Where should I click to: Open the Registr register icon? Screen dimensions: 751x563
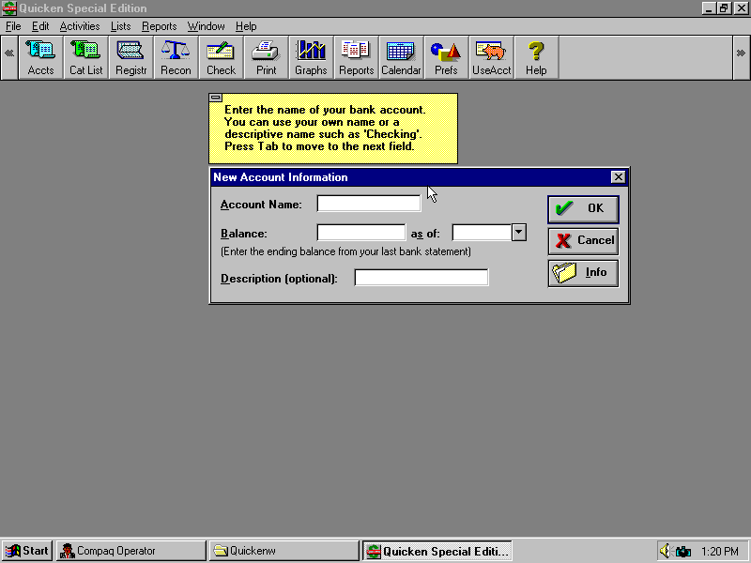[130, 58]
